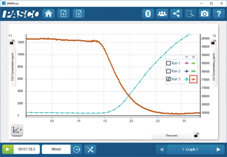Open Bluetooth sensor connection
This screenshot has height=157, width=227.
coord(148,14)
